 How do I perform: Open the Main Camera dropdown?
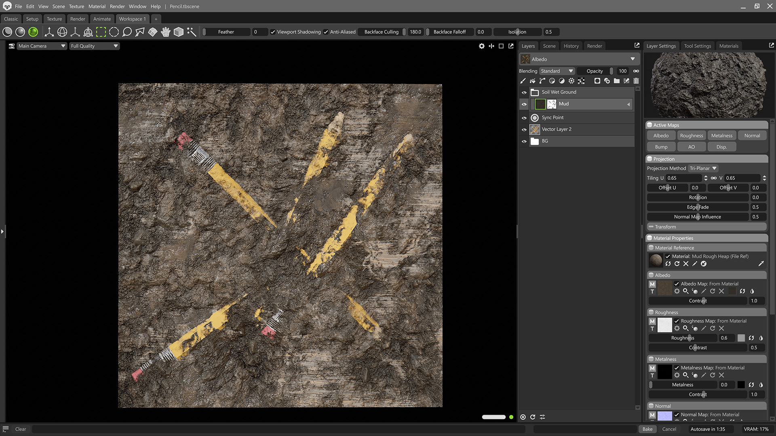click(x=42, y=46)
